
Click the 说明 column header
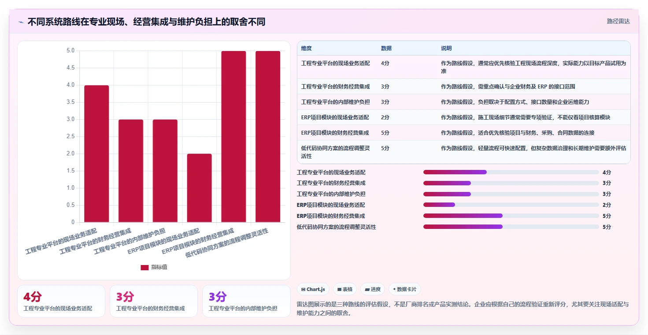[446, 48]
